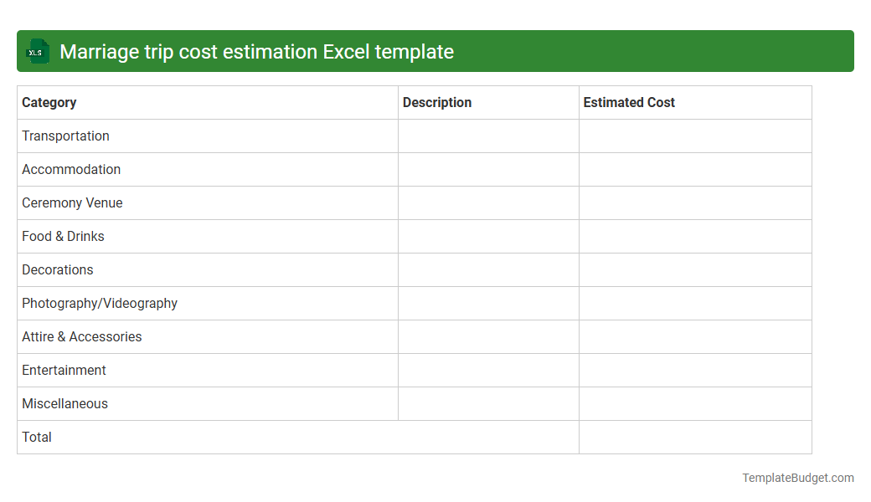The width and height of the screenshot is (871, 502).
Task: Select the Entertainment category label
Action: [64, 370]
